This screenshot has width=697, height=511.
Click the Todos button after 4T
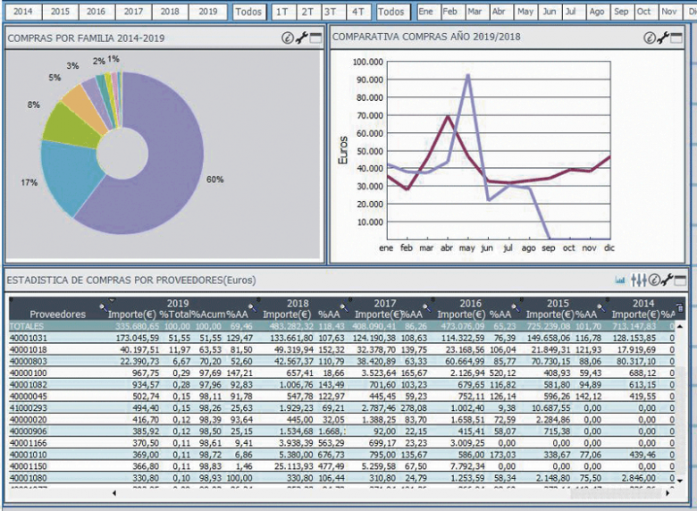coord(390,12)
